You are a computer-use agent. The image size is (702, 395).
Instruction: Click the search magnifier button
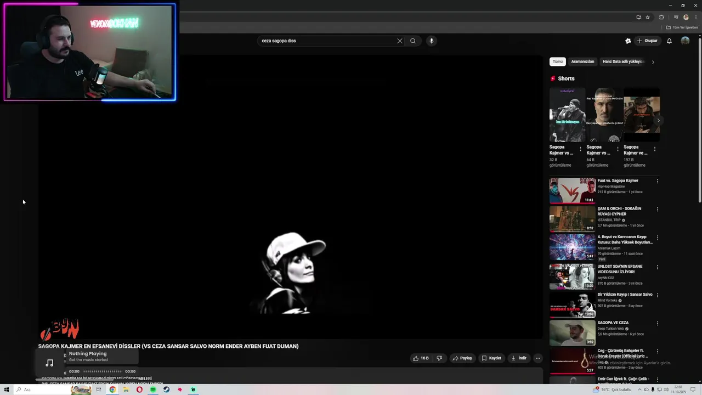point(413,41)
